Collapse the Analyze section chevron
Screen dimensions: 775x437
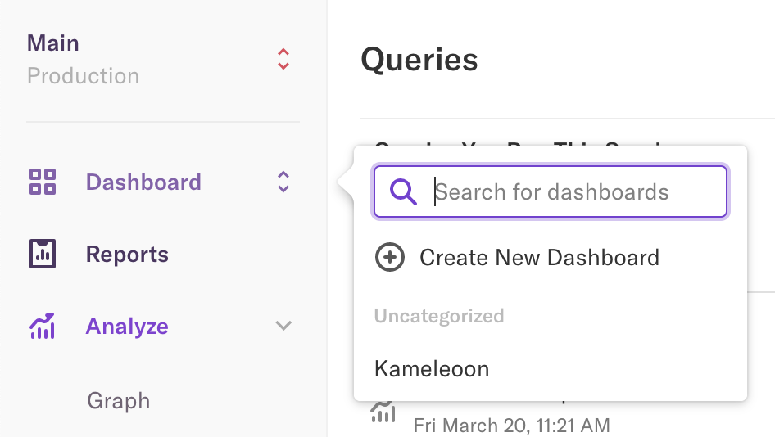click(x=283, y=327)
